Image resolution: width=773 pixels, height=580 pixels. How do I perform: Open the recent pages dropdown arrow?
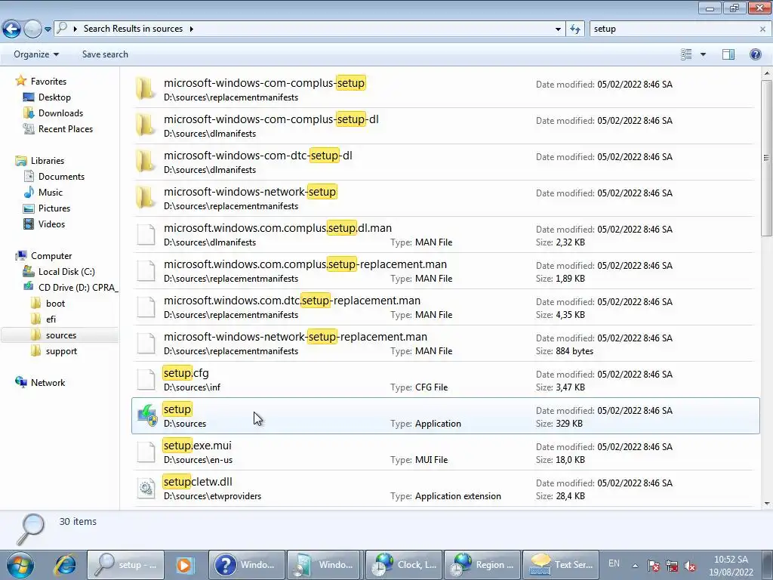click(x=48, y=29)
